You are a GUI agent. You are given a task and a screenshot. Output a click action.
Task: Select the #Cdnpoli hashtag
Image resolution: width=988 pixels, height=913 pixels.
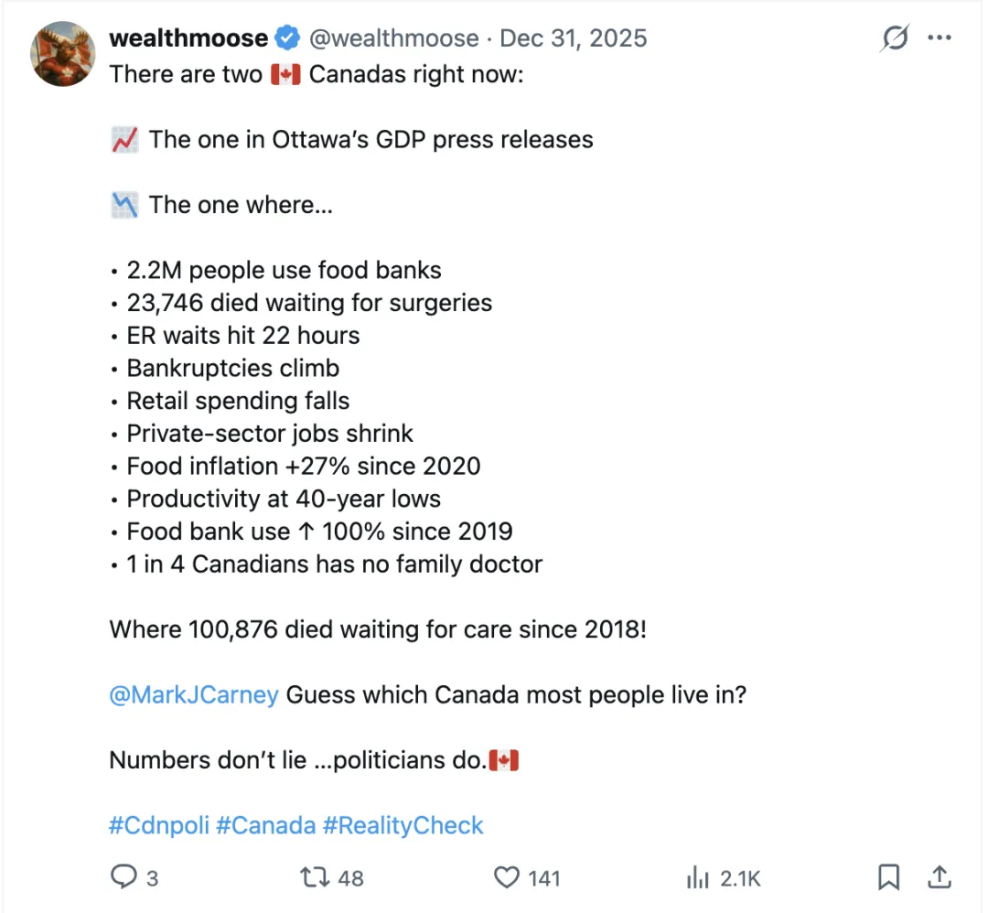(x=158, y=825)
